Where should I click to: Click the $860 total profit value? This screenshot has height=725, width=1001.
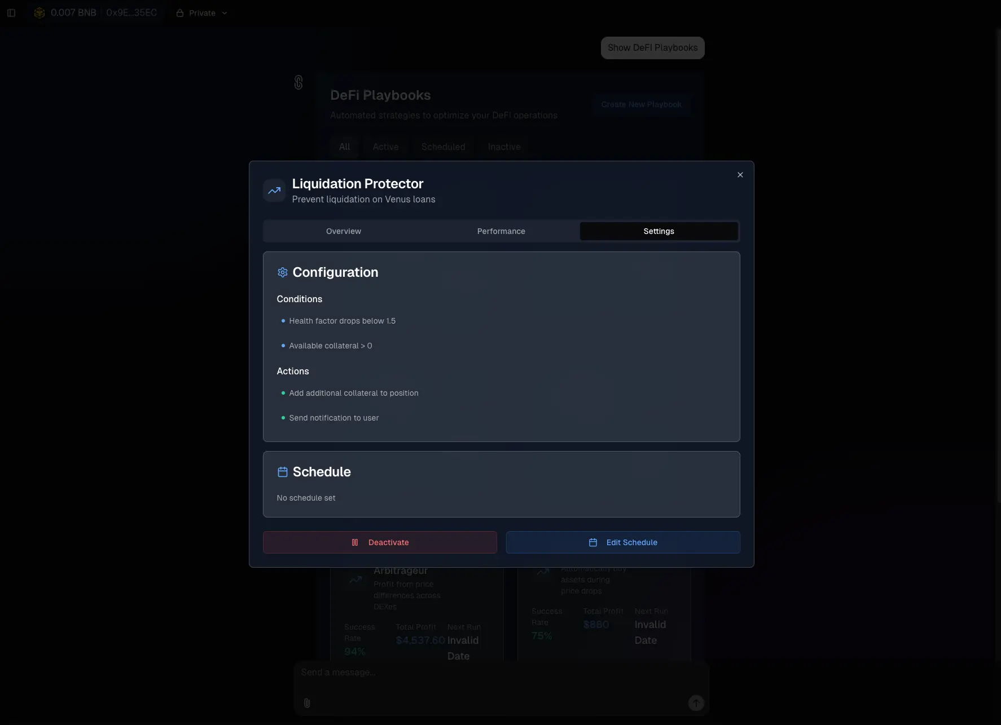596,625
